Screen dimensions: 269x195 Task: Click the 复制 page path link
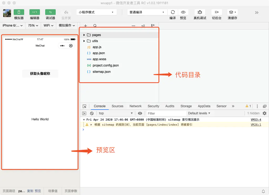30,191
